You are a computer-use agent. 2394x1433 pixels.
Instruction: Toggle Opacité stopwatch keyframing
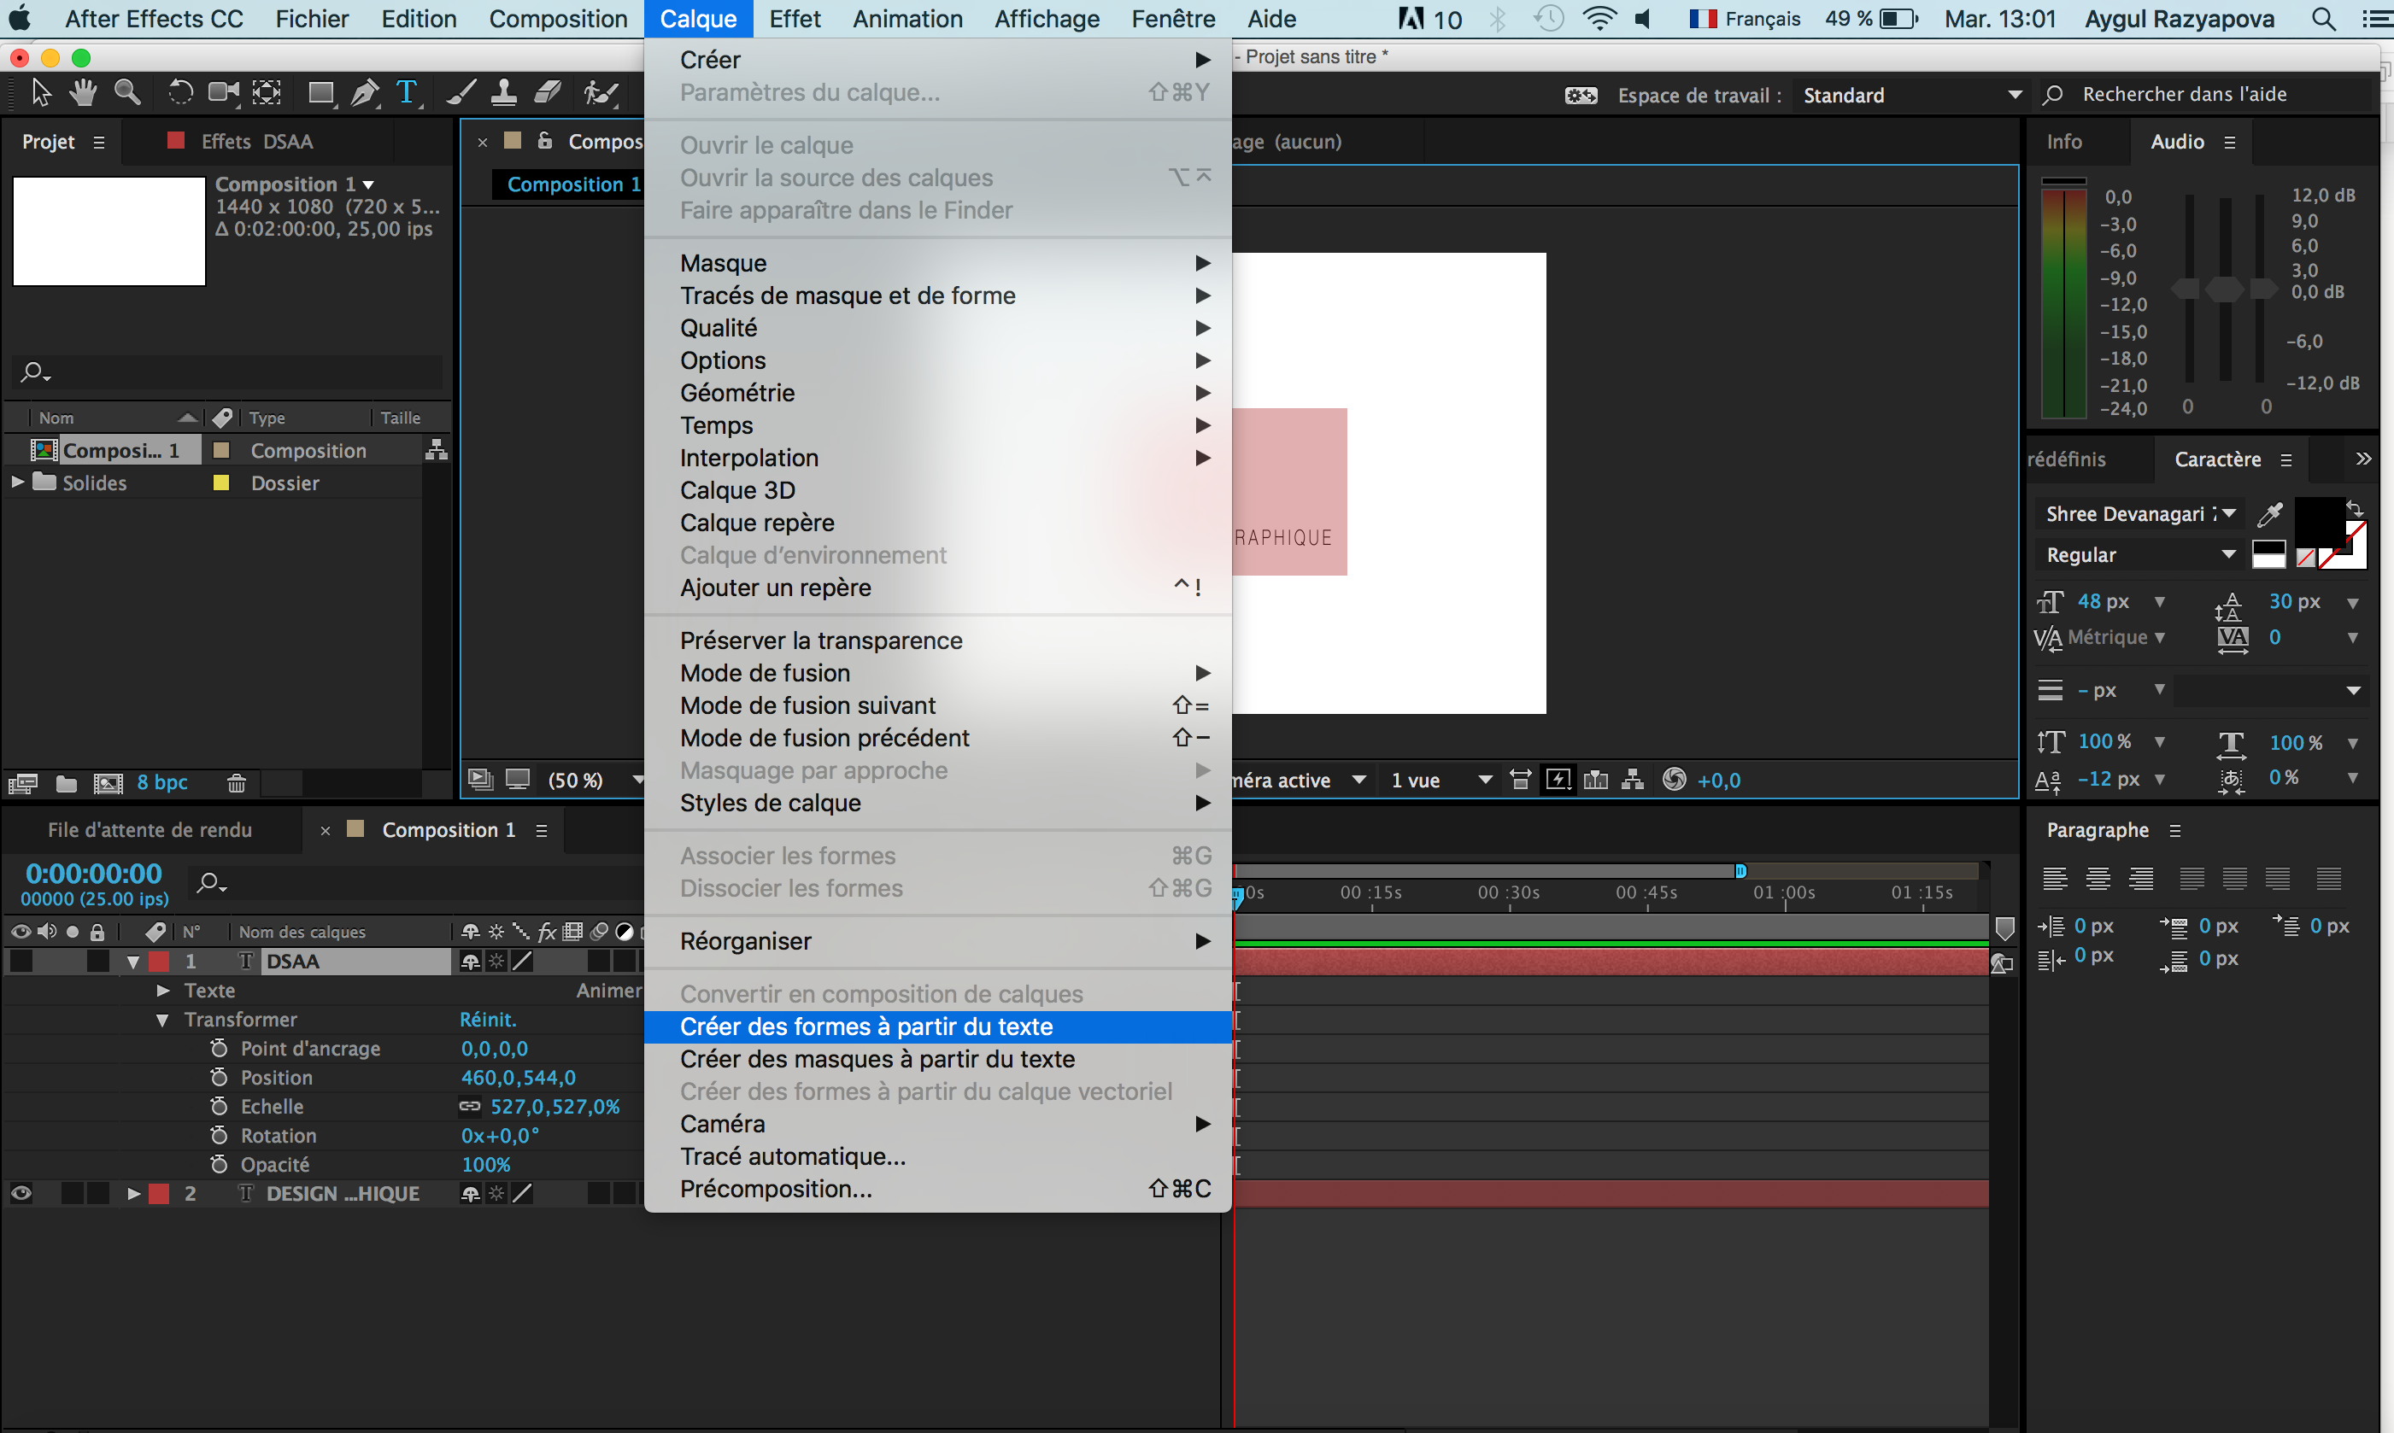(220, 1165)
